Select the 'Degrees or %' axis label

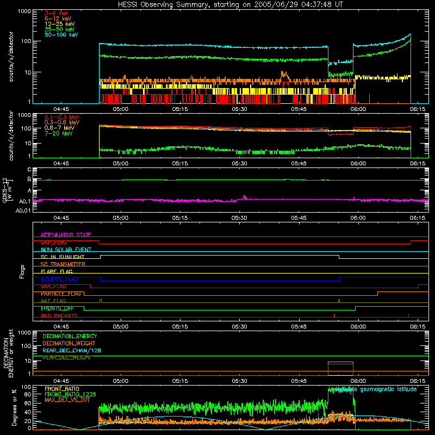(14, 407)
